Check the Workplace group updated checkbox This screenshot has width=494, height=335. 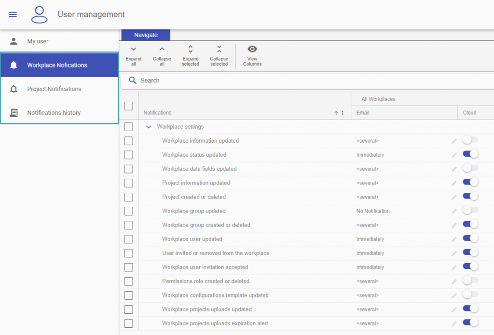(x=128, y=211)
